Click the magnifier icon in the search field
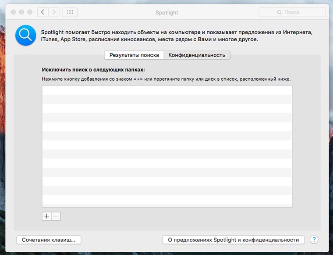This screenshot has width=333, height=255. 280,12
